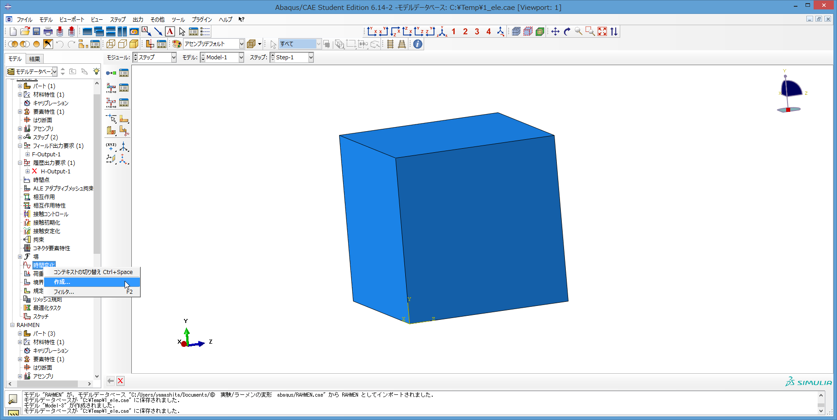Expand the ステップ (2) tree node
Viewport: 837px width, 420px height.
coord(20,137)
